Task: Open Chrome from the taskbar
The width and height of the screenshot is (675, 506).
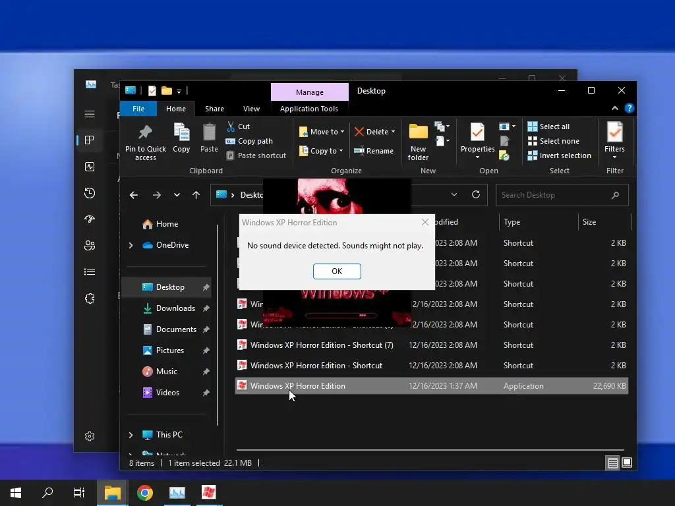Action: click(x=145, y=493)
